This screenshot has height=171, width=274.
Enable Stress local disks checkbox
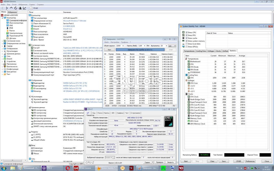pyautogui.click(x=187, y=44)
